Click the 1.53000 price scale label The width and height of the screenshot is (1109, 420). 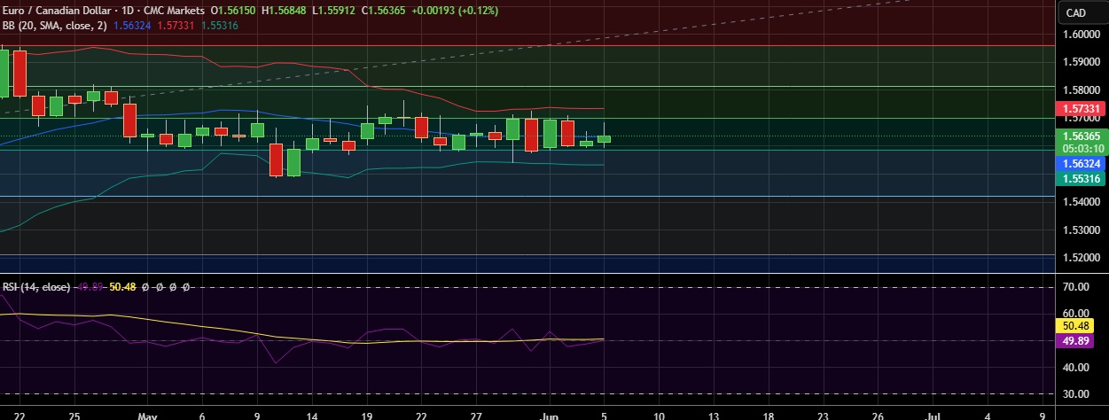[x=1081, y=230]
